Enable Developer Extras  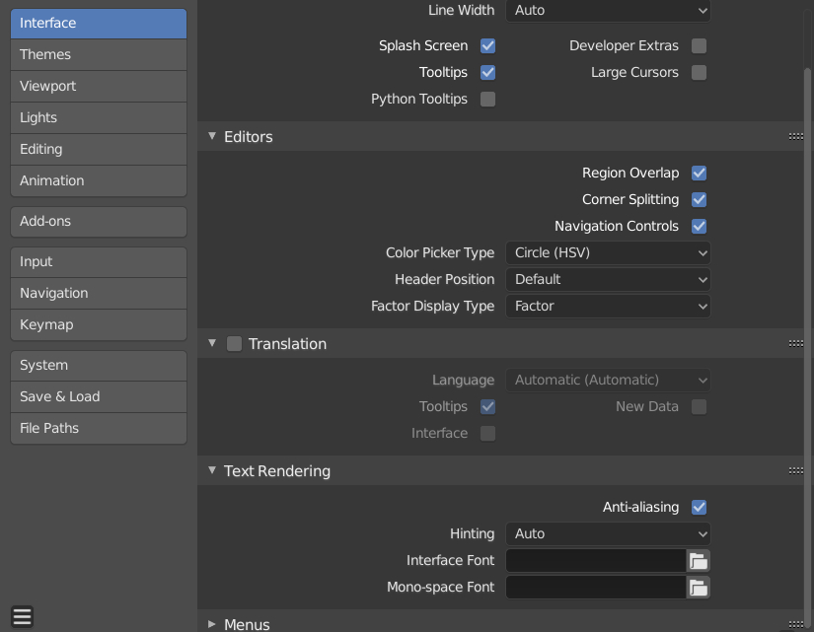click(699, 45)
